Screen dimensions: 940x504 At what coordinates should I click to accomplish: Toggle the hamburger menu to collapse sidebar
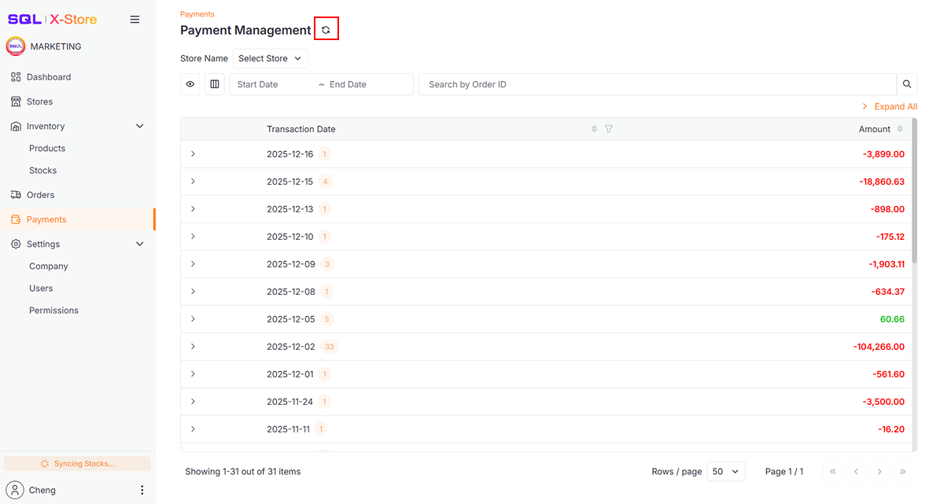[135, 20]
